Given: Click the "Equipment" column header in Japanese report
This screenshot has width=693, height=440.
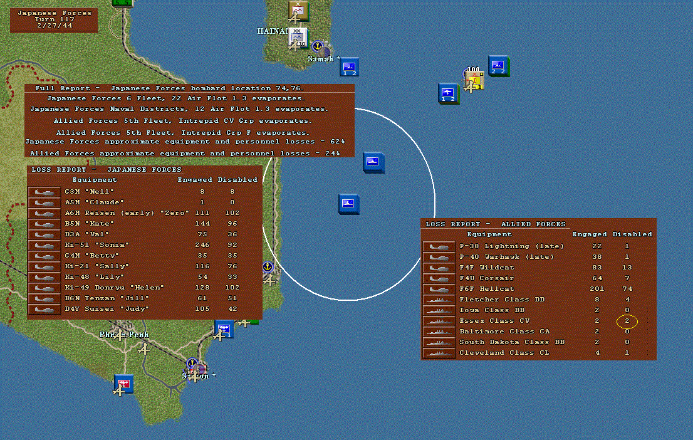Looking at the screenshot, I should point(95,179).
